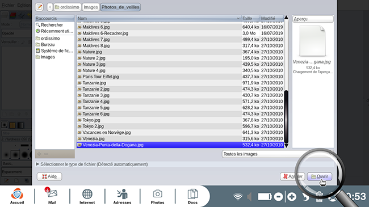Click the zoom-out minus icon in tray
Image resolution: width=369 pixels, height=207 pixels.
278,197
